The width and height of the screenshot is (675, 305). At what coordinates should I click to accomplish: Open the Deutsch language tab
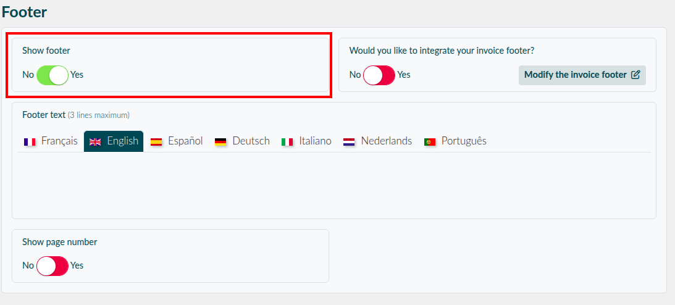(242, 141)
